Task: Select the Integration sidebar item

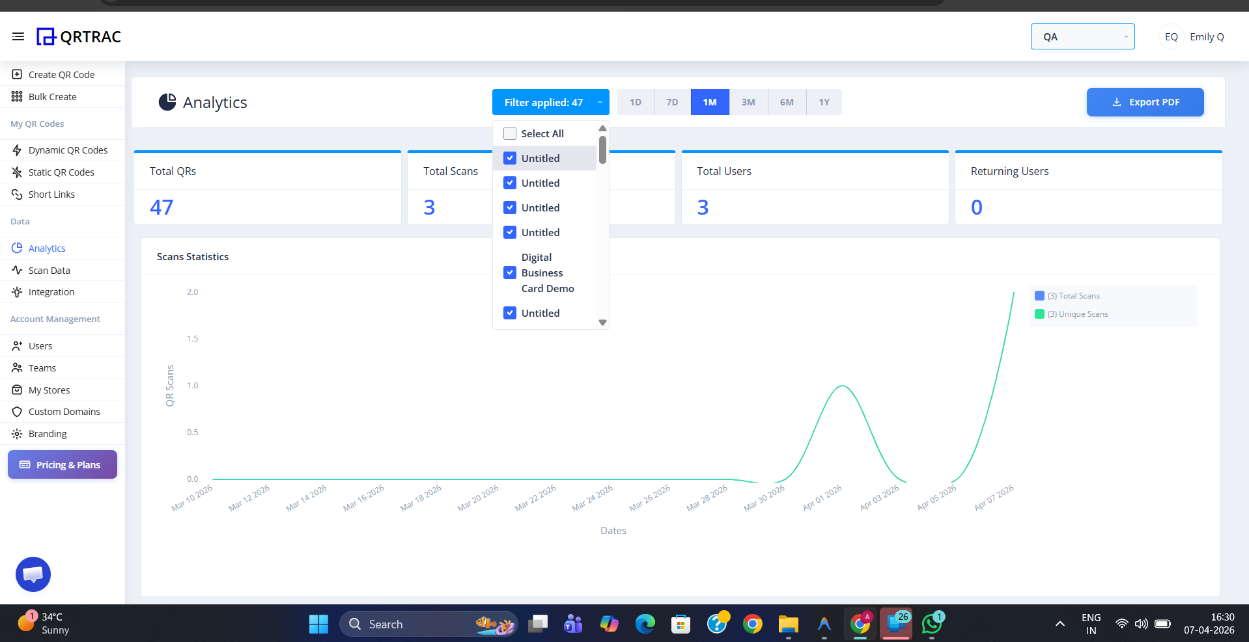Action: point(51,291)
